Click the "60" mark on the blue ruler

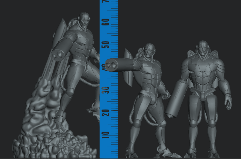coord(106,22)
